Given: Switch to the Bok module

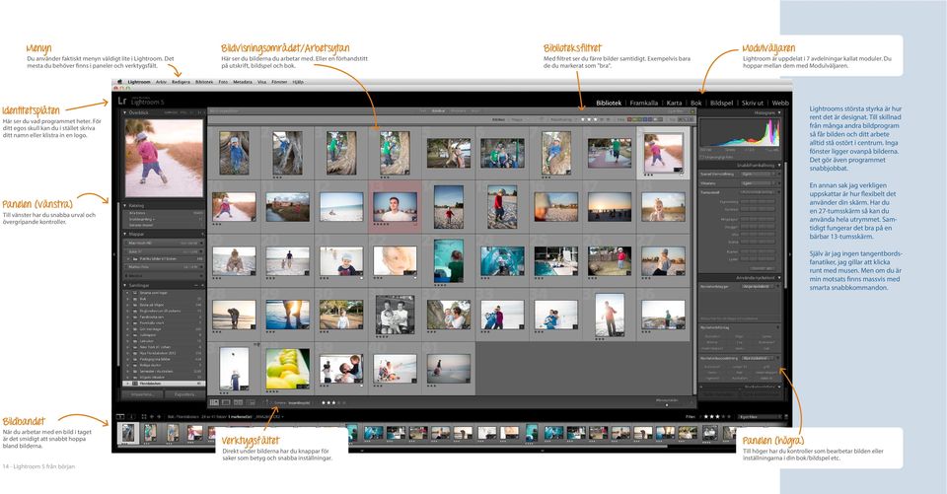Looking at the screenshot, I should click(x=695, y=103).
